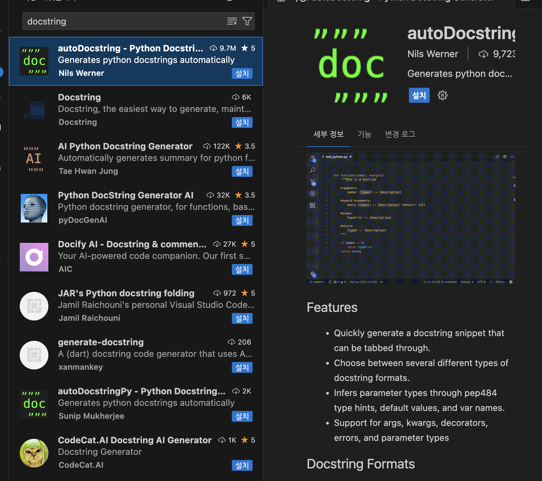Clear extensions search results icon
Image resolution: width=542 pixels, height=481 pixels.
pos(232,21)
